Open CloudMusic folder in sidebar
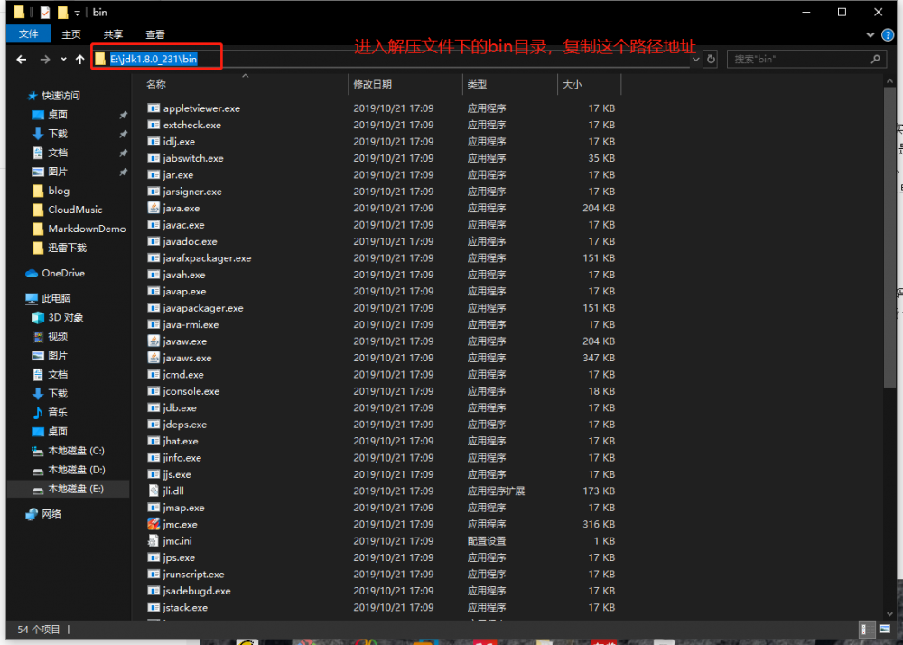Screen dimensions: 903x645 (x=75, y=210)
